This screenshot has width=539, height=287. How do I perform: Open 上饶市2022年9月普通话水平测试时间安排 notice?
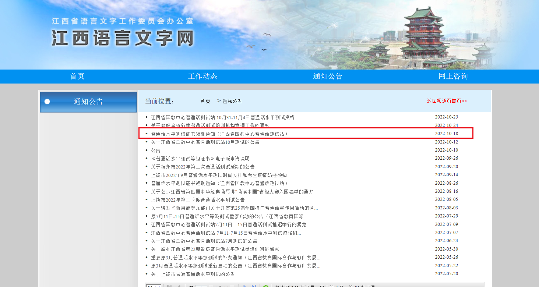pyautogui.click(x=219, y=175)
